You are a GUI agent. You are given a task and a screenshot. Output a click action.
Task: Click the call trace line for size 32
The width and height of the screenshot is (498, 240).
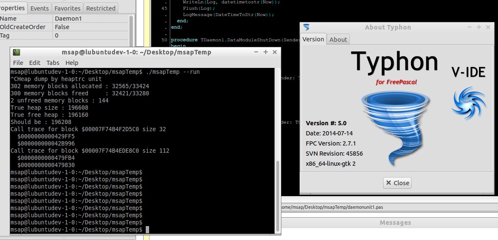point(88,129)
